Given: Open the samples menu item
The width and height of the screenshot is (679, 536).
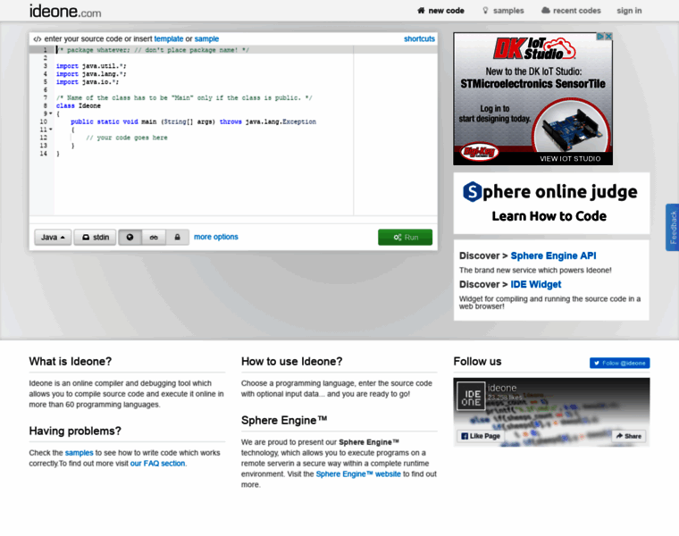Looking at the screenshot, I should coord(503,11).
